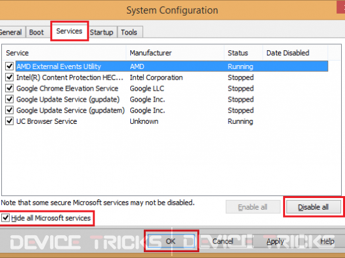Toggle Google Update Service (gupdatem) checkbox
The width and height of the screenshot is (345, 258).
9,110
